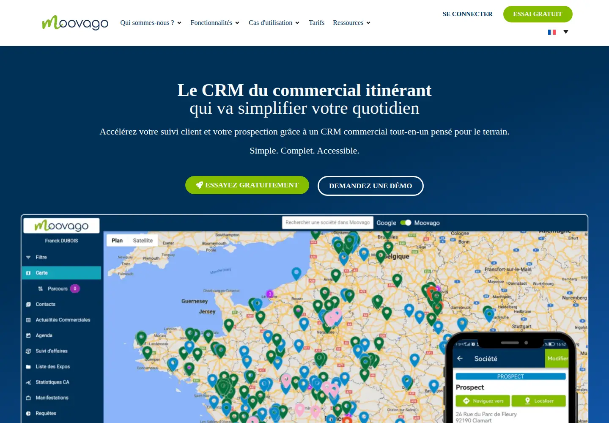Switch the map to Plan view
Viewport: 609px width, 423px height.
coord(117,241)
